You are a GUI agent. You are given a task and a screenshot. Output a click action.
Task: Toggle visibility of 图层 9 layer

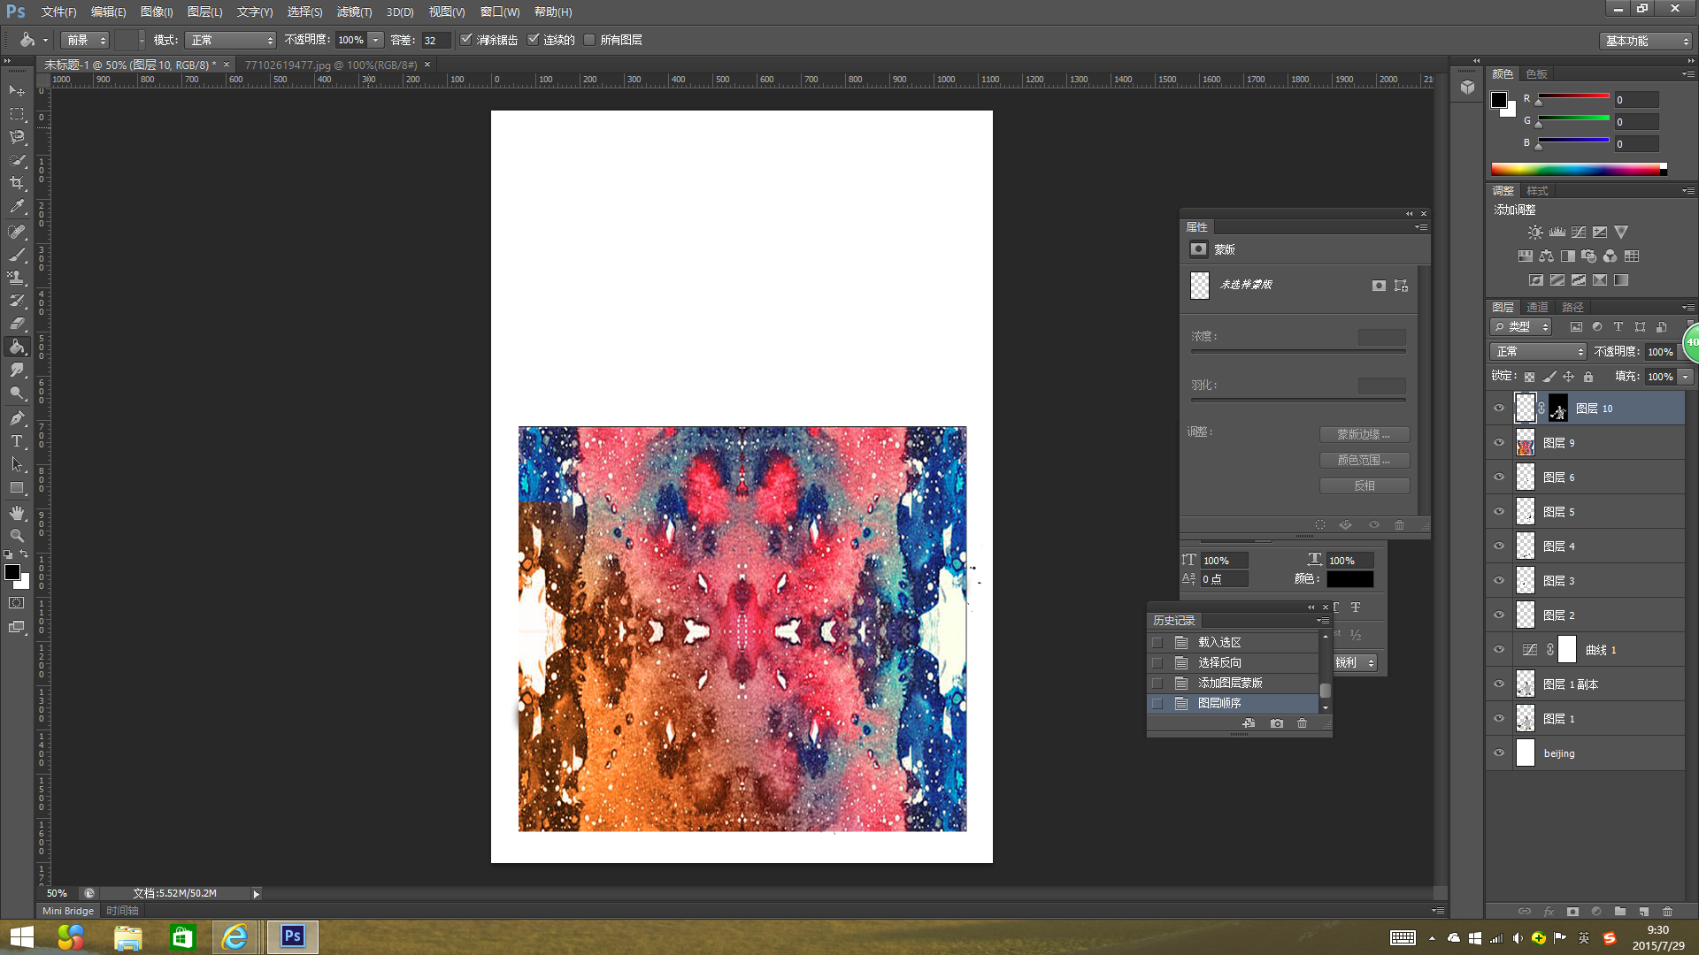[1500, 442]
